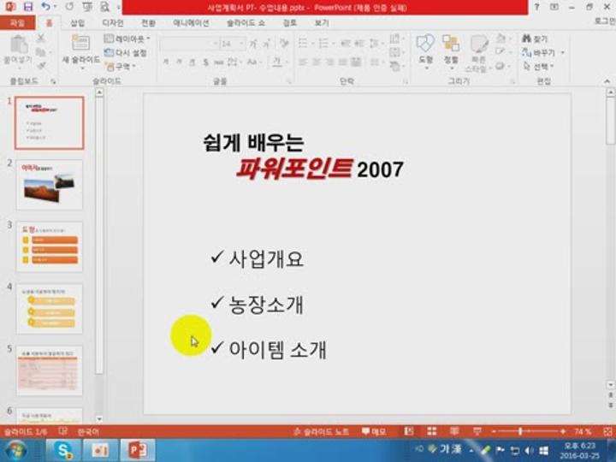616x462 pixels.
Task: Open the 도형 shapes gallery
Action: pyautogui.click(x=425, y=51)
